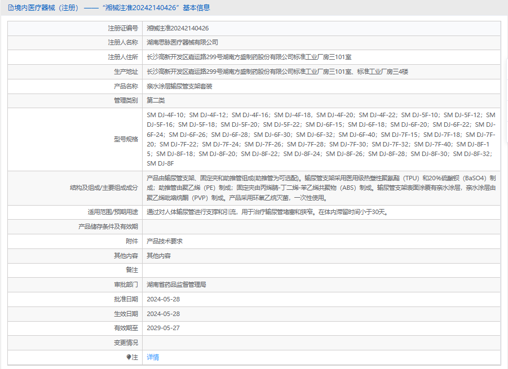This screenshot has width=508, height=369.
Task: Click the 产品技术要求 attachment text
Action: 165,241
